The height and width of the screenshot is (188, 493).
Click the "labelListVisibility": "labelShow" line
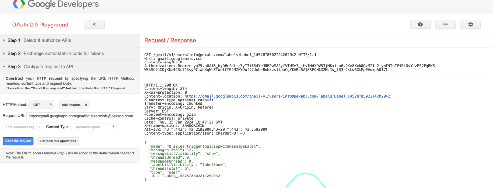pyautogui.click(x=187, y=165)
